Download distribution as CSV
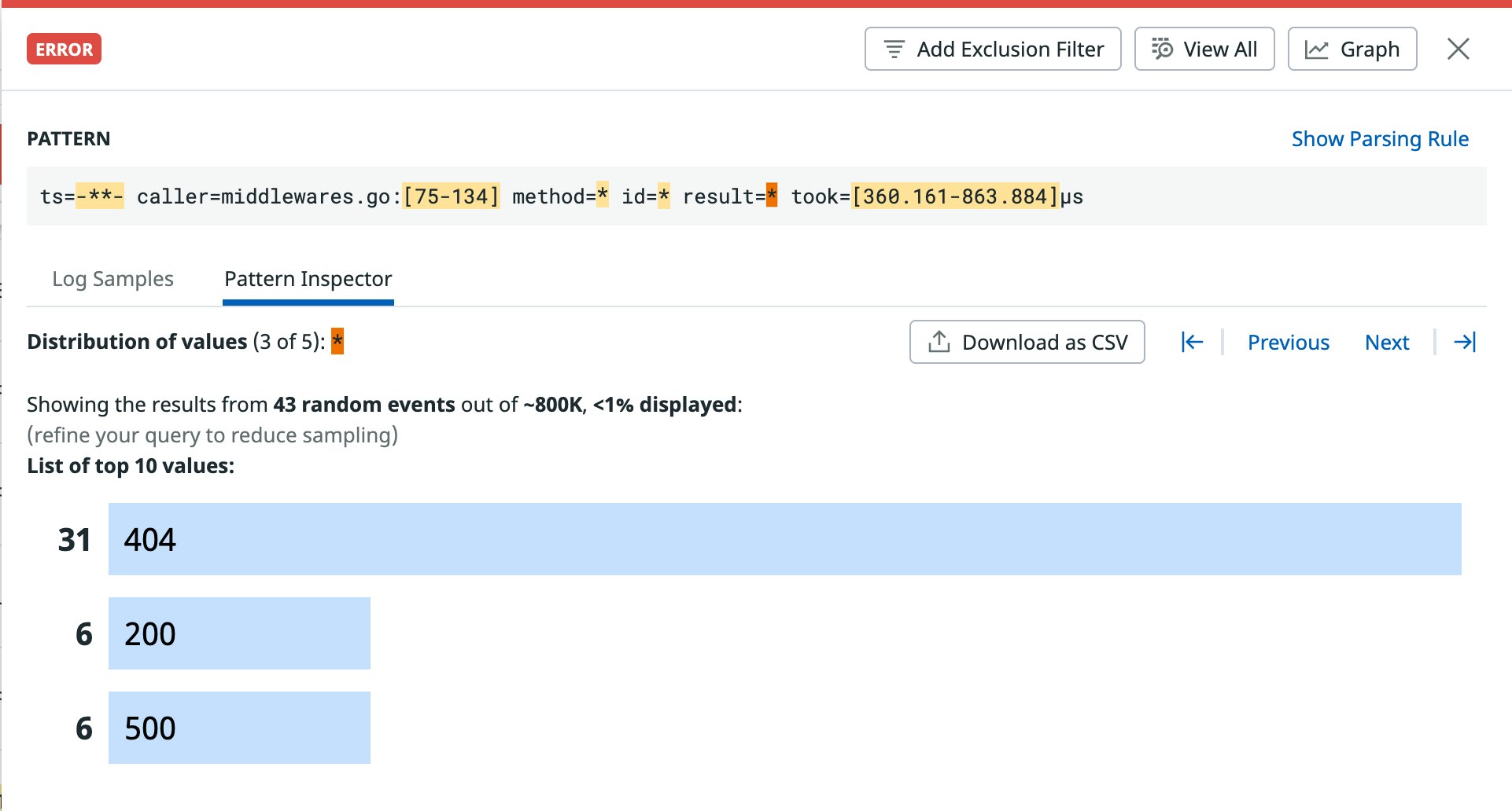The width and height of the screenshot is (1512, 811). pyautogui.click(x=1027, y=342)
